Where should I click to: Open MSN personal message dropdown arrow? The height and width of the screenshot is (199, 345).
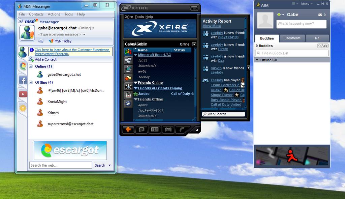pos(84,34)
